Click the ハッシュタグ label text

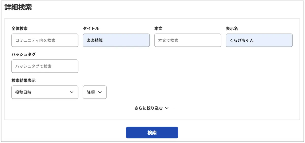[x=24, y=54]
